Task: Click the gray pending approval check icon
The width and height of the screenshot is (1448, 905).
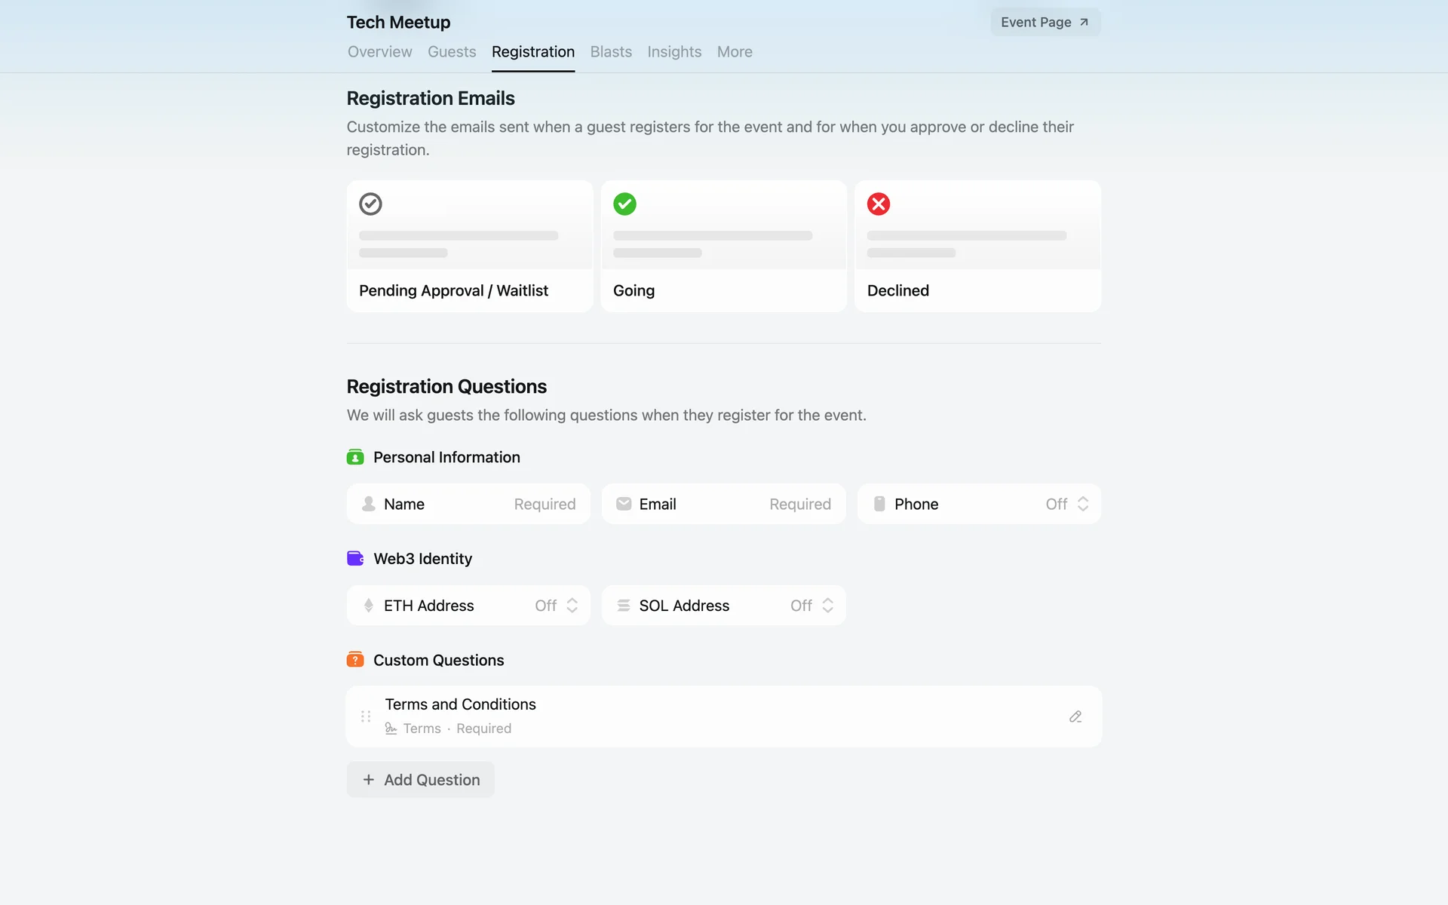Action: 370,204
